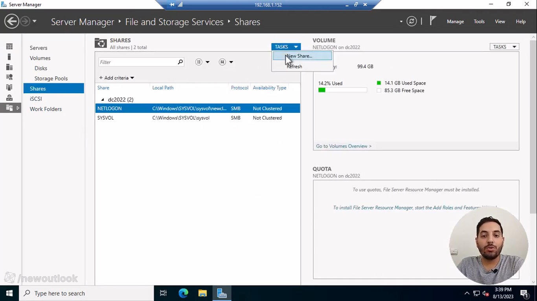Select the Local Server icon in the left rail
Image resolution: width=537 pixels, height=301 pixels.
9,57
